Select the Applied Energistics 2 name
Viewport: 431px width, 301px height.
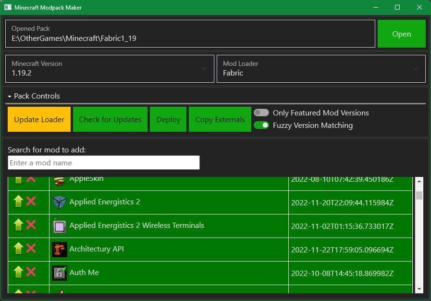(x=105, y=202)
